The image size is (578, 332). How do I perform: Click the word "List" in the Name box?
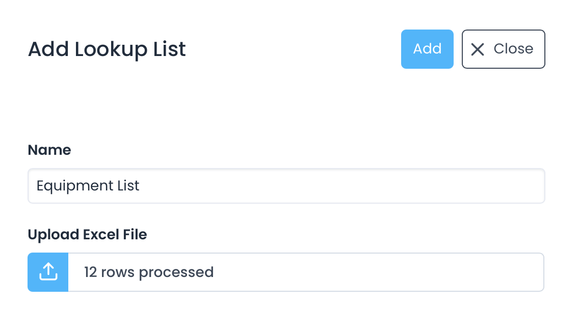[127, 186]
